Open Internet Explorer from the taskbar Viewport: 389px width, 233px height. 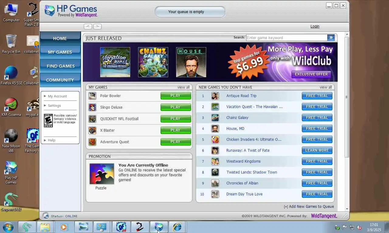click(177, 227)
